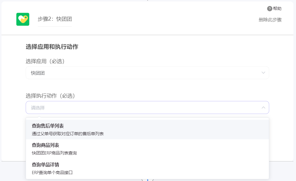Image resolution: width=296 pixels, height=181 pixels.
Task: Click the question mark help icon
Action: pyautogui.click(x=269, y=9)
